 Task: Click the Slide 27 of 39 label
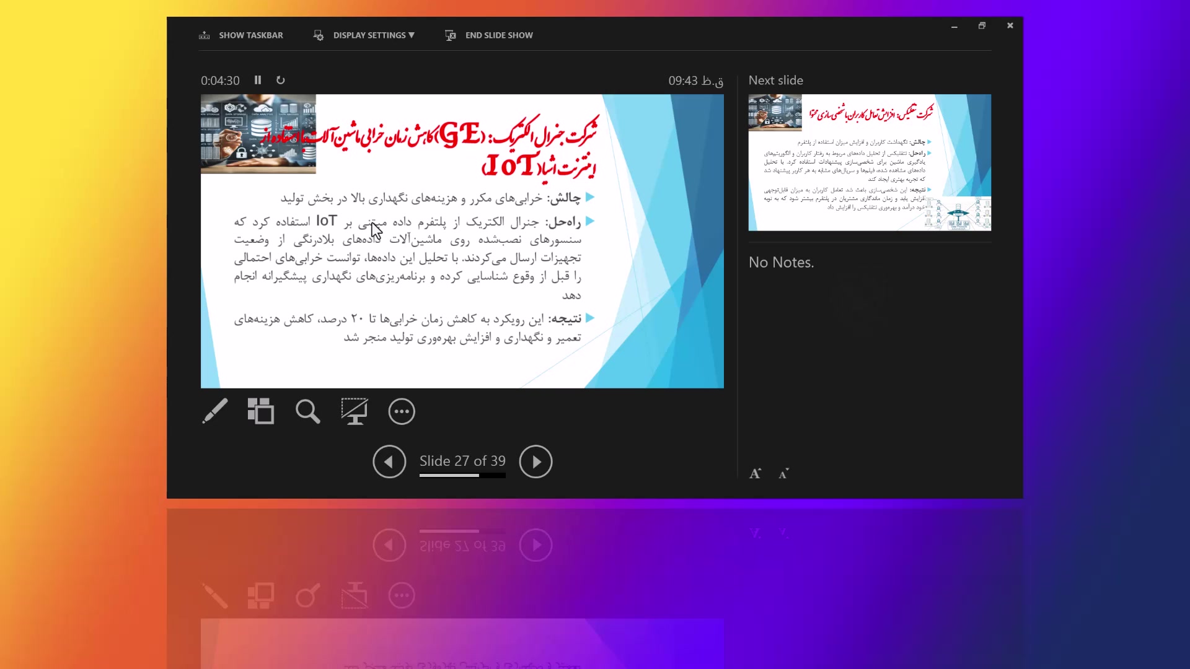click(462, 461)
